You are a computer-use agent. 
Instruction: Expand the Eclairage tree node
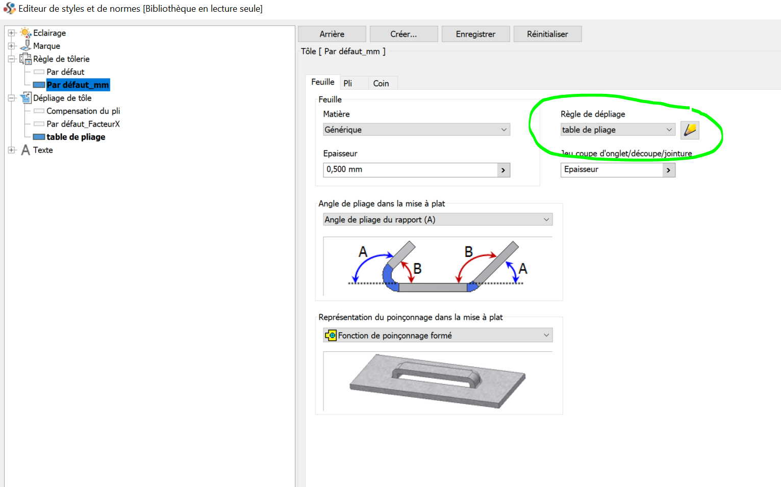coord(12,33)
